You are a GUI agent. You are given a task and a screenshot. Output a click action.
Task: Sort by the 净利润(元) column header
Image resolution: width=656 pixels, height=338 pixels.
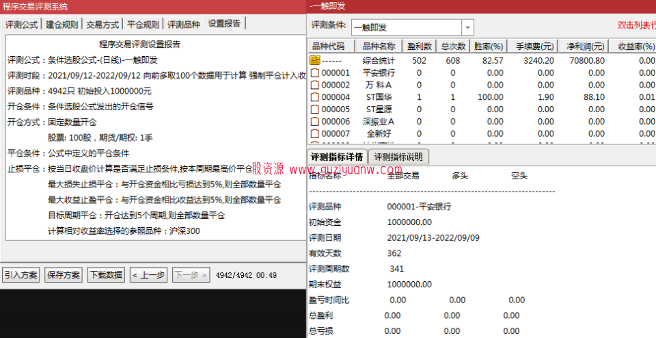pyautogui.click(x=583, y=46)
